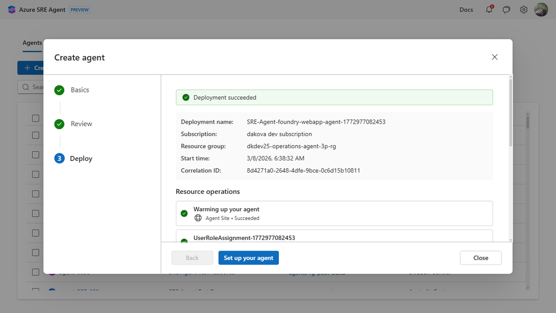
Task: Click the background agents list scrollbar
Action: (x=528, y=121)
